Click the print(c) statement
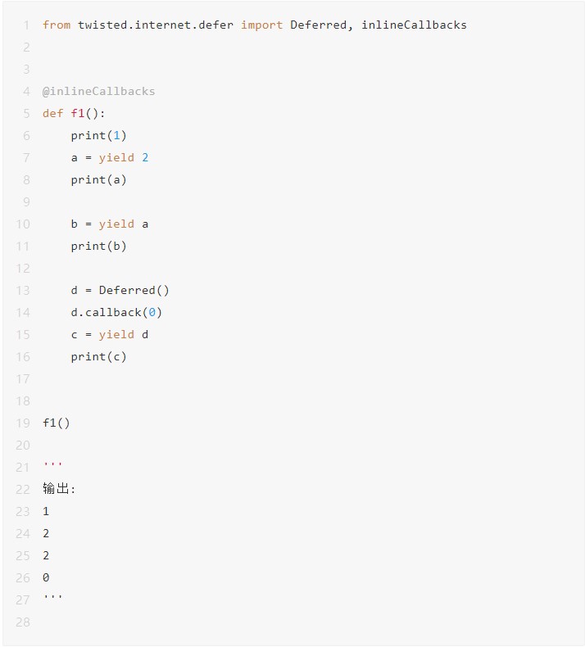 point(98,356)
